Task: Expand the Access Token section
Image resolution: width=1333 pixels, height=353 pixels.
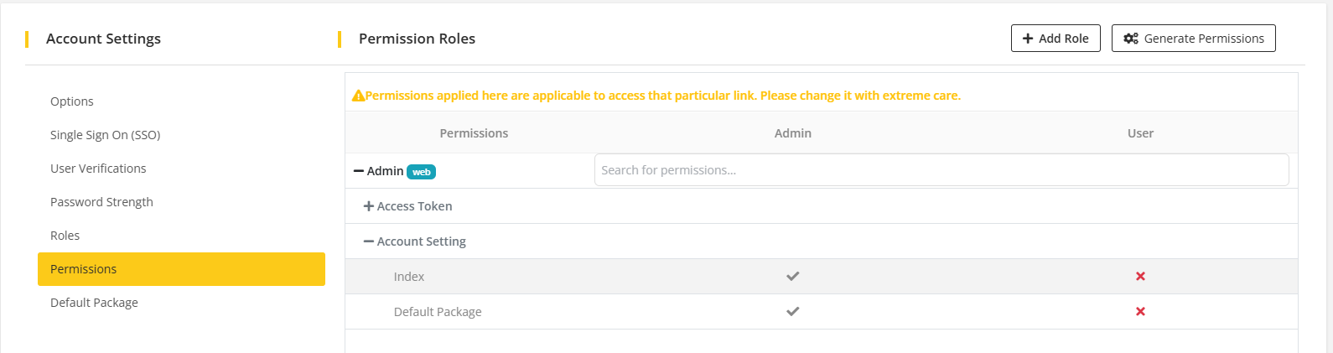Action: 368,206
